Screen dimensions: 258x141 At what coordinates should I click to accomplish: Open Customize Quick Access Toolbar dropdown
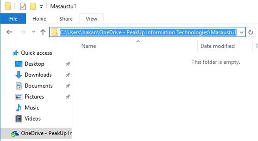tap(41, 7)
